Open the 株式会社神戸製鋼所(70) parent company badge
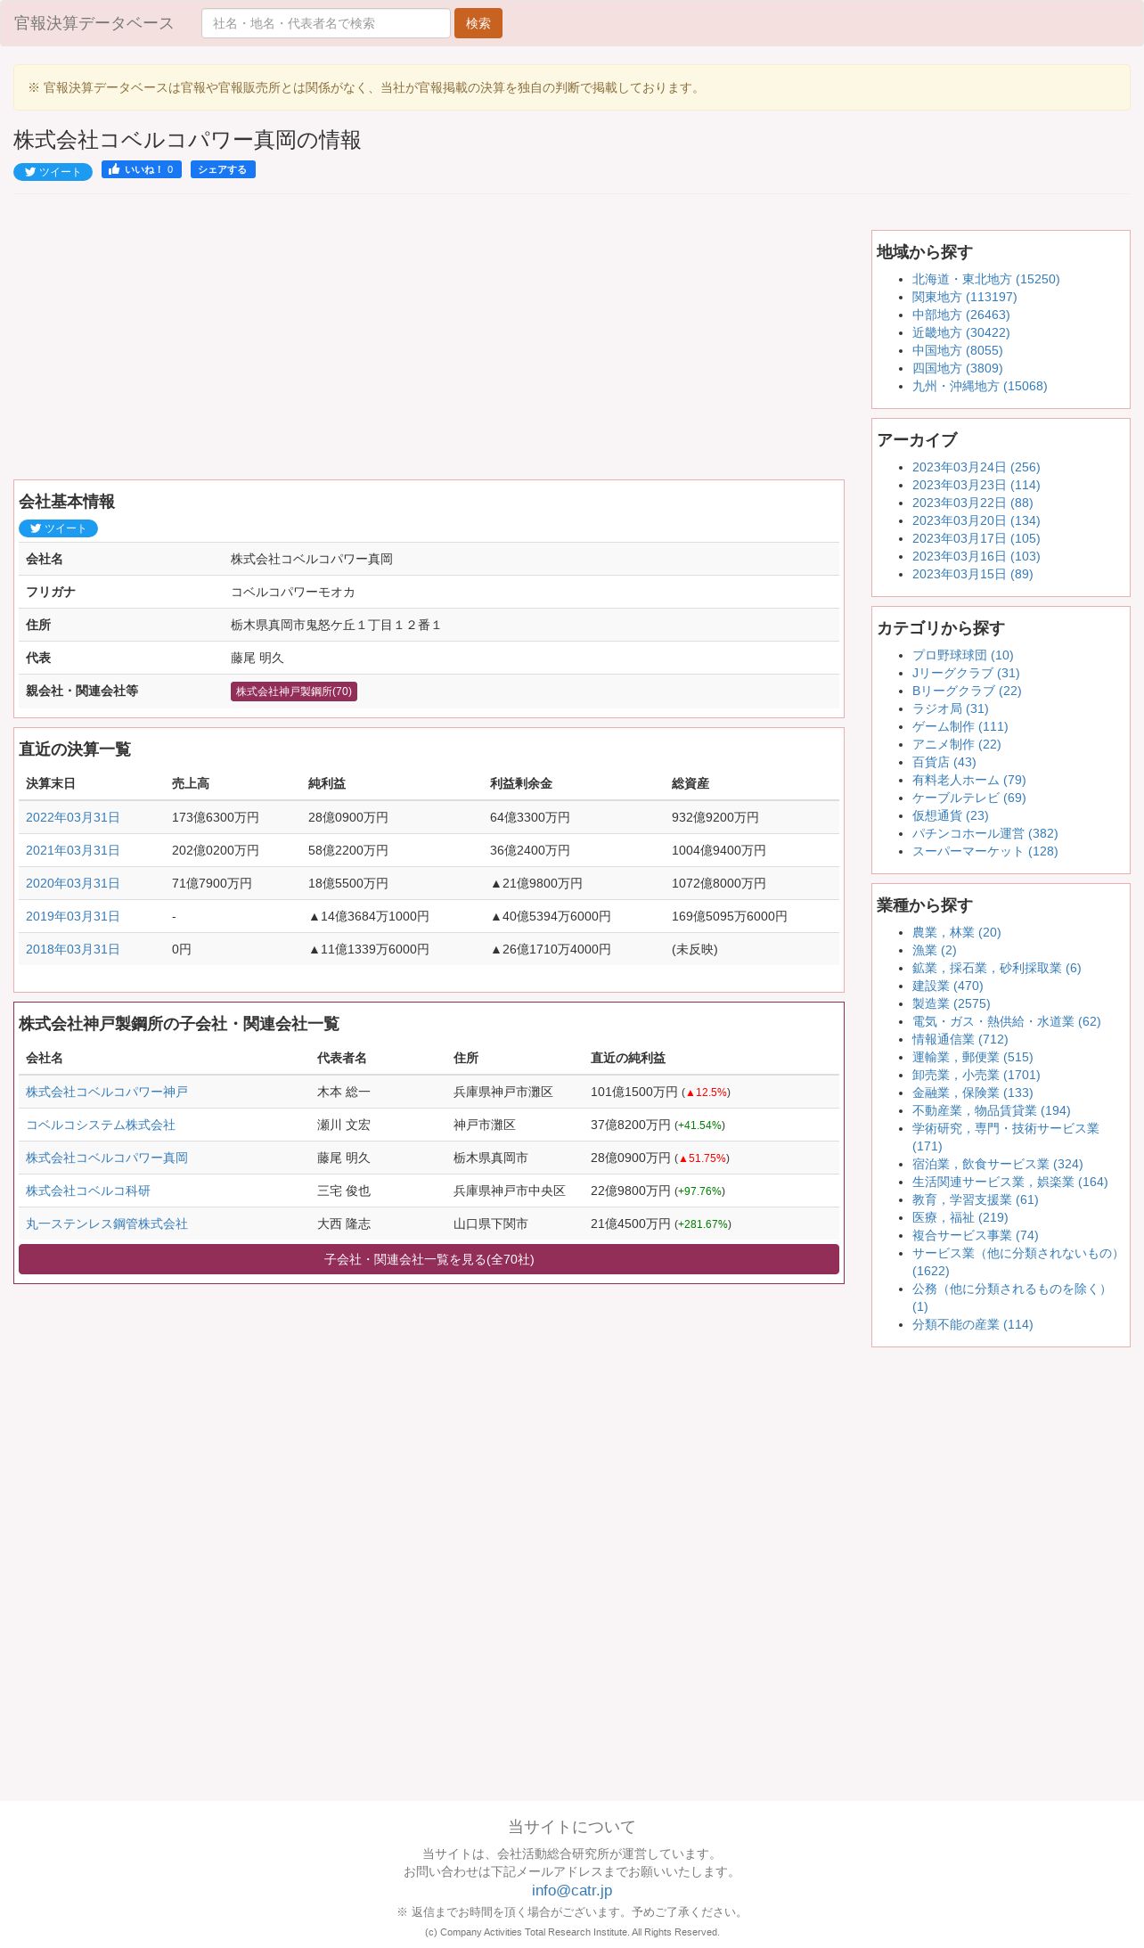This screenshot has height=1948, width=1144. [294, 692]
